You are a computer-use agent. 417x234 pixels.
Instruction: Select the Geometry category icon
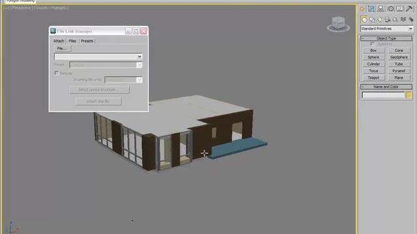click(x=364, y=19)
